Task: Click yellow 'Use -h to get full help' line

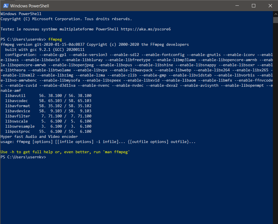Action: coord(65,152)
